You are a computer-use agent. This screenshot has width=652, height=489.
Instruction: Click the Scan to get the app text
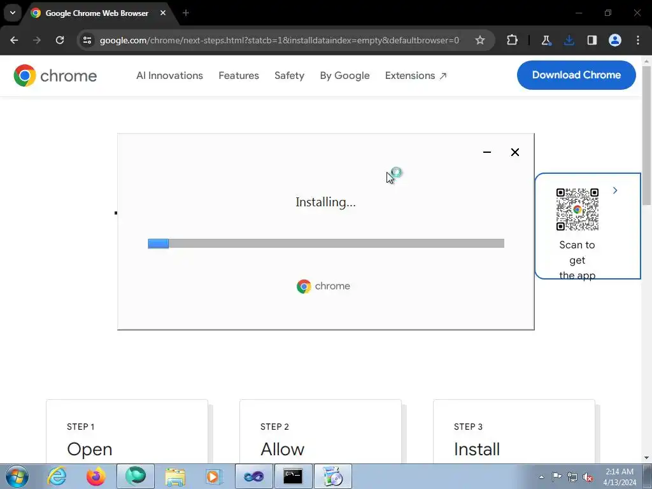(577, 260)
